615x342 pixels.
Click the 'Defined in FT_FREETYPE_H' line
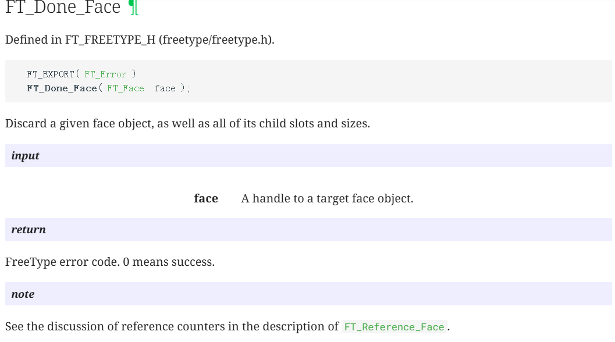[x=140, y=40]
